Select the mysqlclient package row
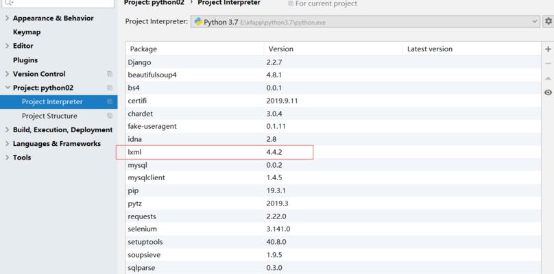 pos(333,177)
